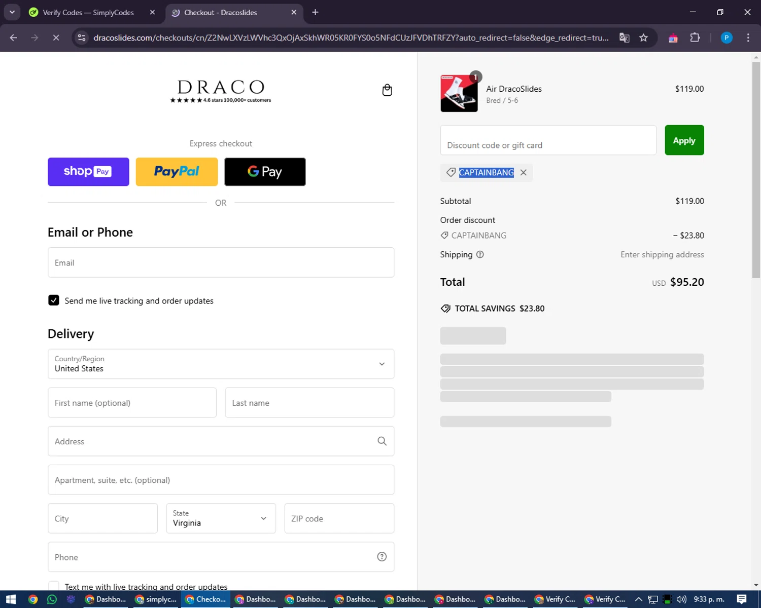Image resolution: width=761 pixels, height=608 pixels.
Task: Click the browser address bar URL
Action: point(351,38)
